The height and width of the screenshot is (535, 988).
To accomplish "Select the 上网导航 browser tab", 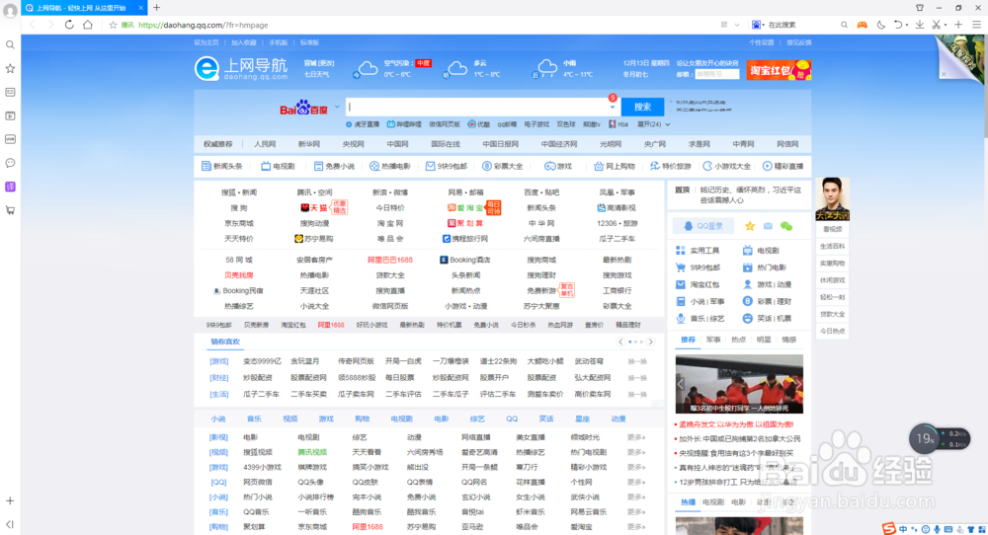I will (82, 8).
